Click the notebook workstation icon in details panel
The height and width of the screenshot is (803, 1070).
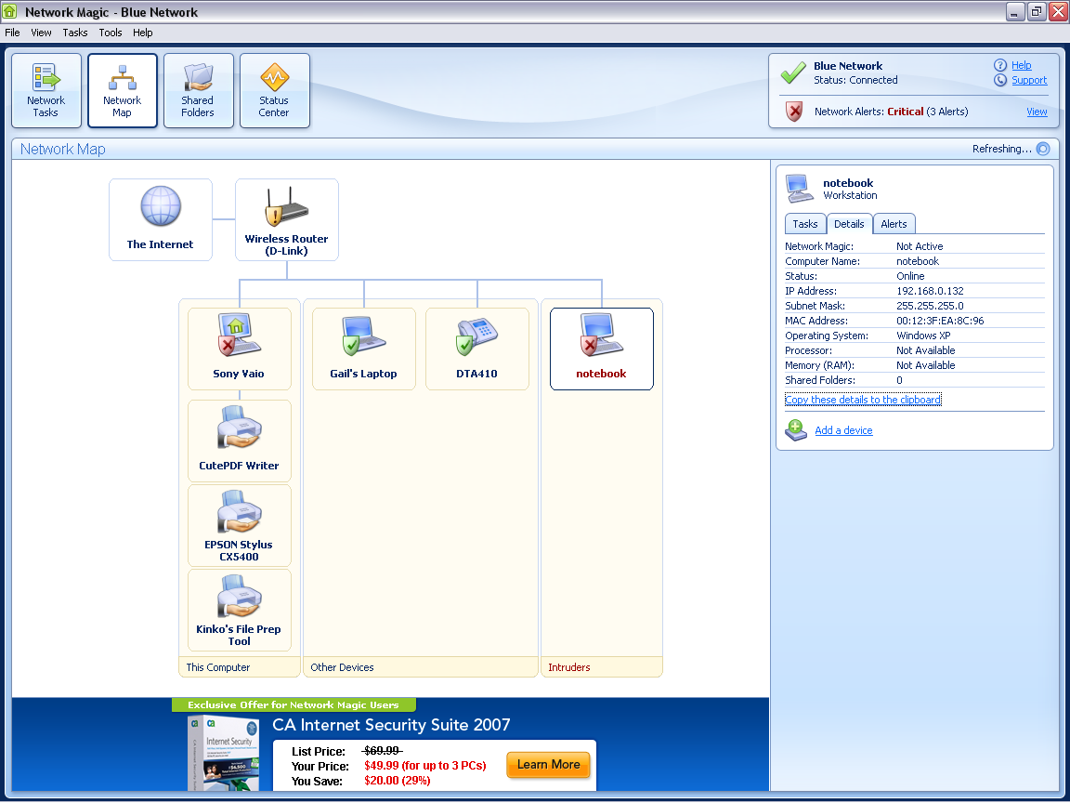point(799,190)
